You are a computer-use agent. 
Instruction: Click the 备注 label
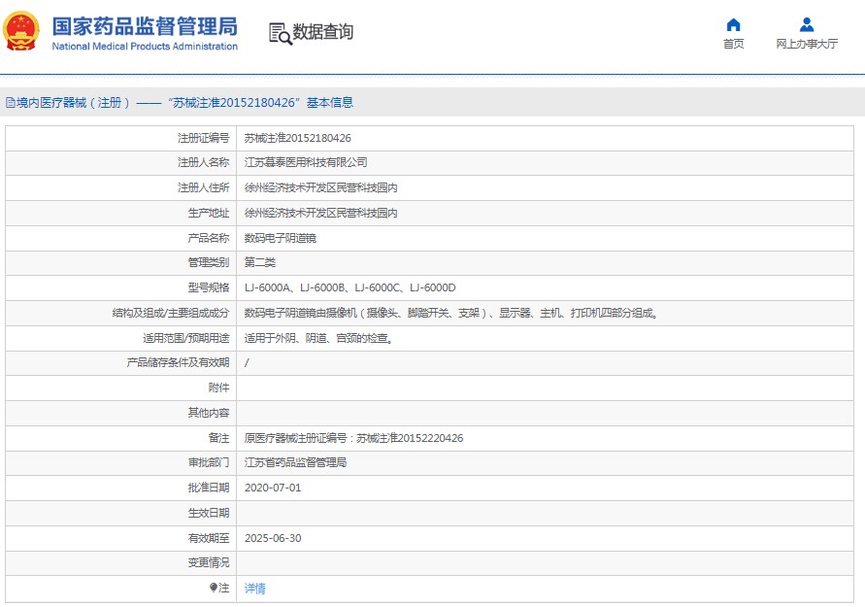click(218, 438)
